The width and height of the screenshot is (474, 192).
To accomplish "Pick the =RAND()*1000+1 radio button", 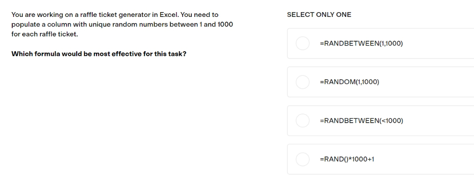I will [x=302, y=159].
